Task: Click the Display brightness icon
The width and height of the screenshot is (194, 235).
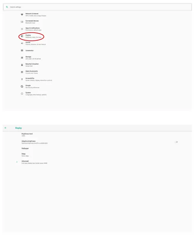Action: coord(22,36)
